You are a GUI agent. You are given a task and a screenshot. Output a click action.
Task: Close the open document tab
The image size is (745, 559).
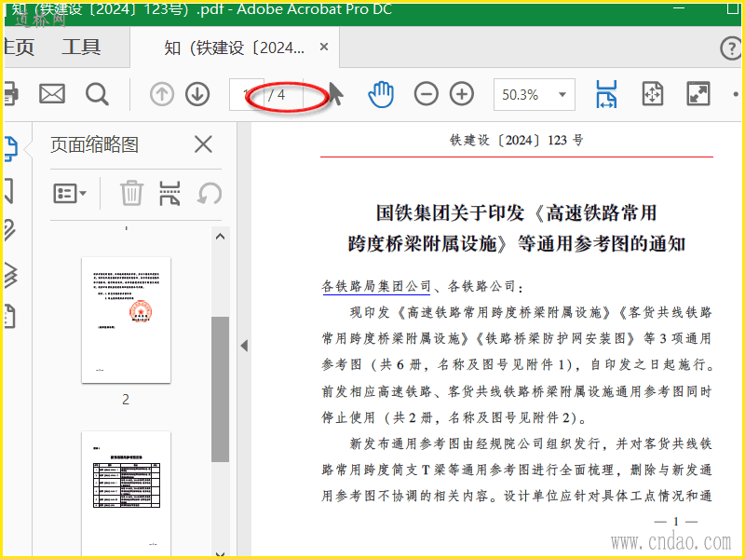(x=324, y=47)
